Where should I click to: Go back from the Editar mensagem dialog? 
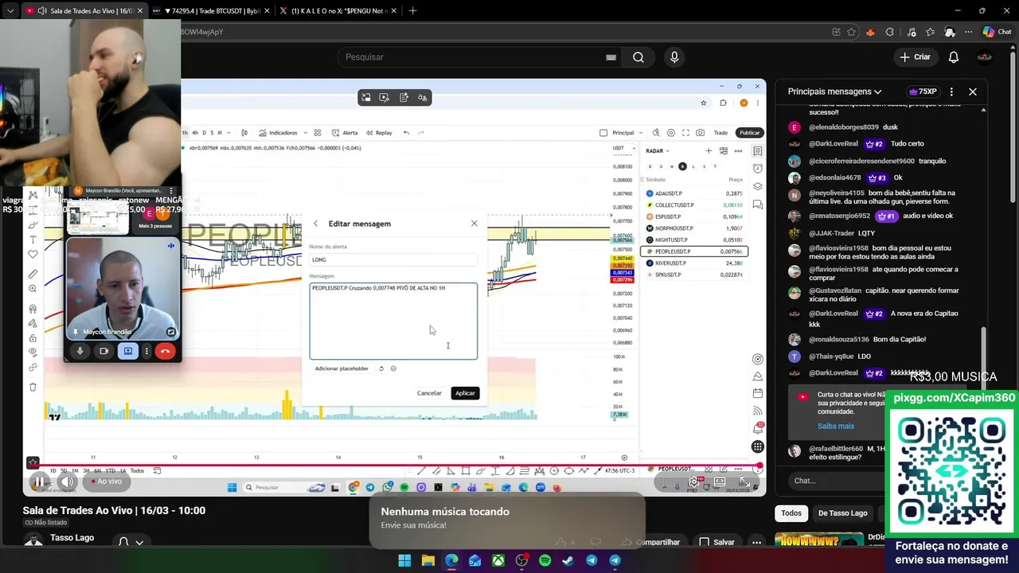click(x=316, y=224)
